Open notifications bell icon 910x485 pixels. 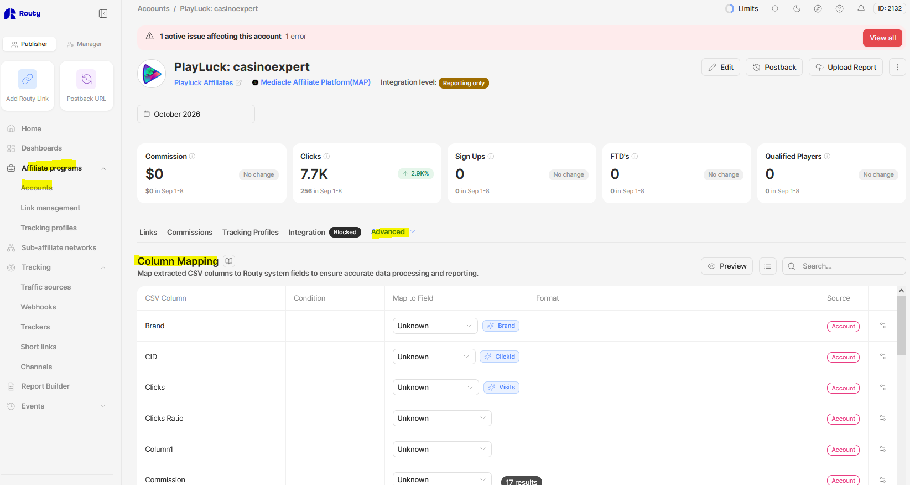point(861,9)
